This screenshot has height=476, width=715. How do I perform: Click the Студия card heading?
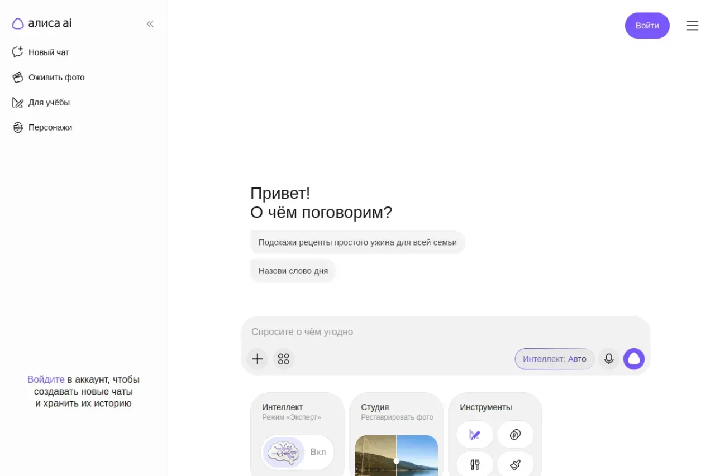(x=375, y=407)
